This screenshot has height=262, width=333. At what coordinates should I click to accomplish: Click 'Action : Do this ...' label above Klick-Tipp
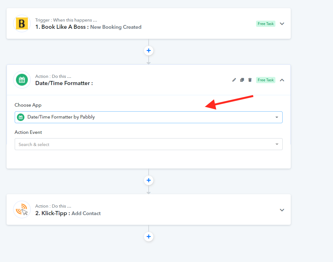pos(53,206)
